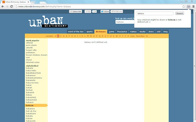This screenshot has height=122, width=196.
Task: Click the extension popup search field
Action: tap(155, 13)
